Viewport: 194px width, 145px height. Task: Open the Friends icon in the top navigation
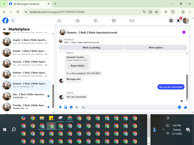coord(78,20)
